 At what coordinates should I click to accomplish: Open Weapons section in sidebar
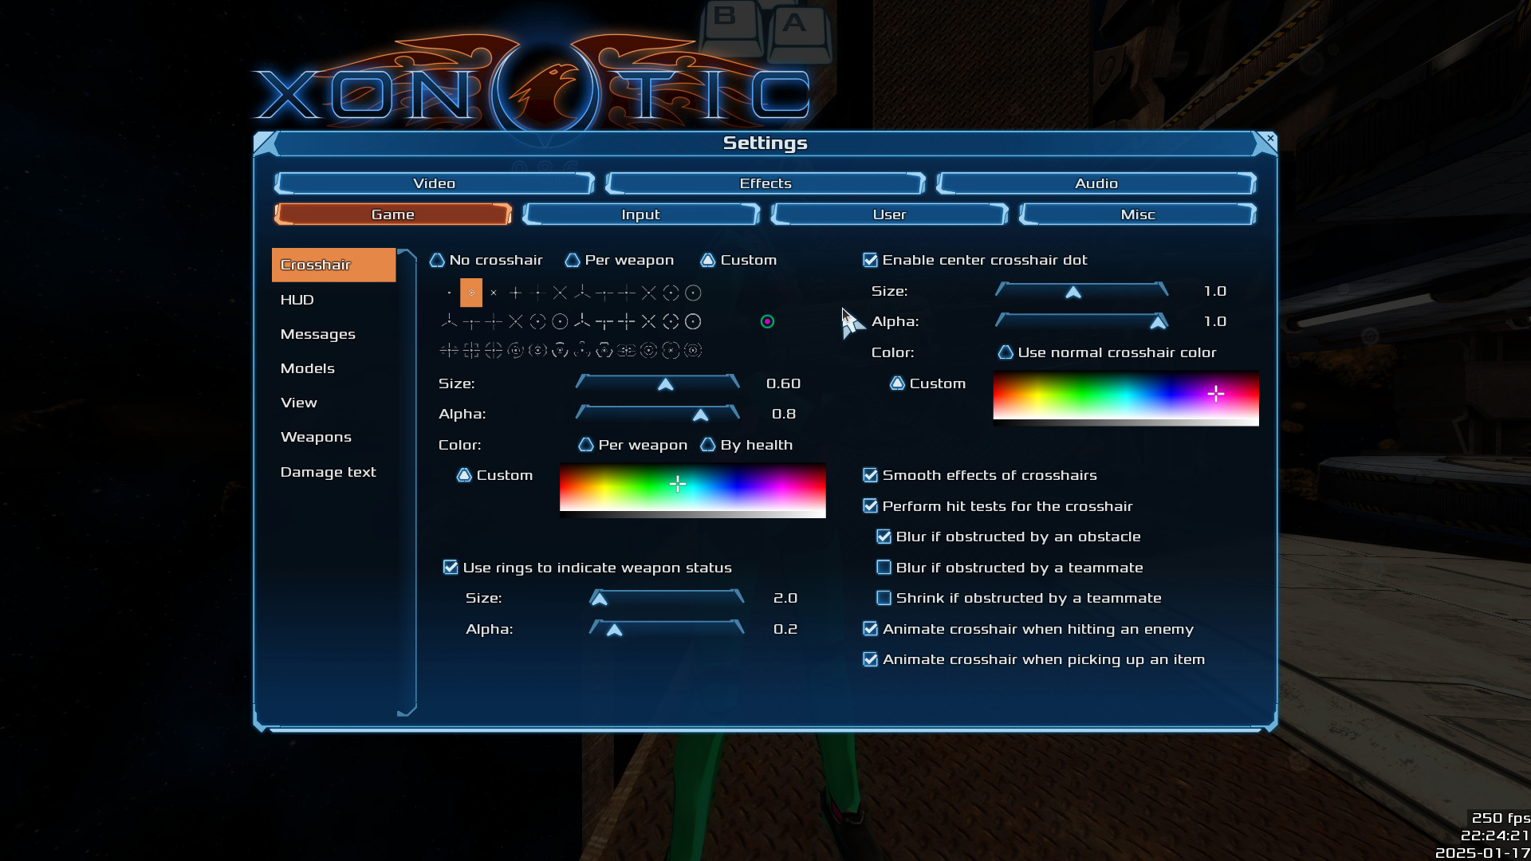333,437
